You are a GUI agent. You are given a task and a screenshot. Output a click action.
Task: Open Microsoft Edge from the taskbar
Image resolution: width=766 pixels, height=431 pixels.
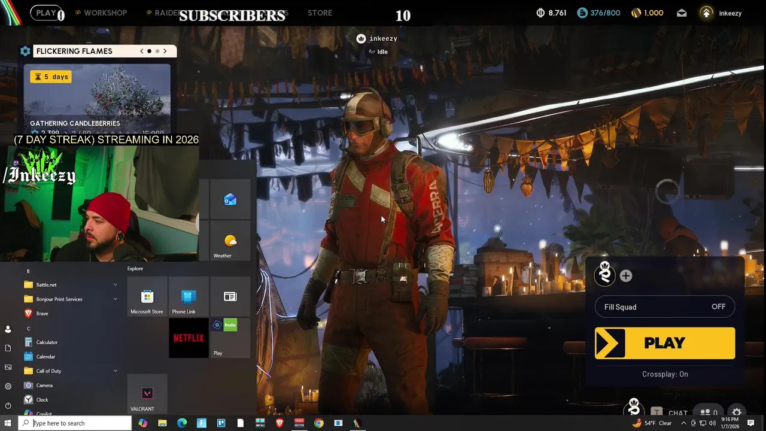click(182, 423)
